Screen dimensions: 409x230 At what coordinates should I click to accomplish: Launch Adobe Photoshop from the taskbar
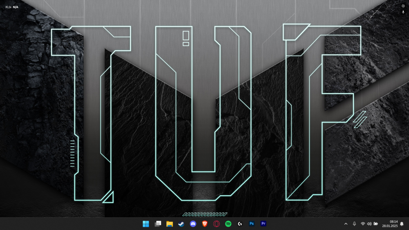tap(252, 223)
